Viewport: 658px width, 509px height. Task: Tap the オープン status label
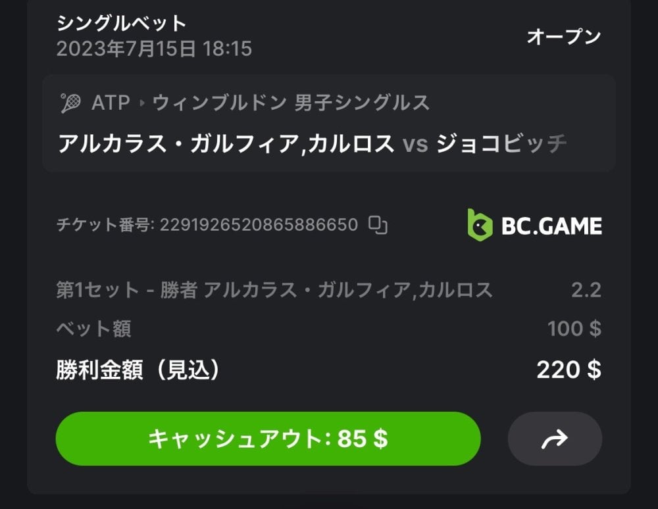[563, 37]
